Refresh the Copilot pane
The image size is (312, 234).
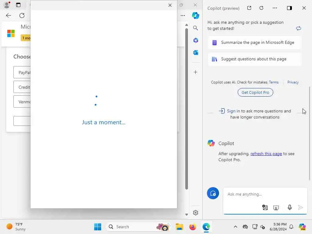click(x=261, y=8)
